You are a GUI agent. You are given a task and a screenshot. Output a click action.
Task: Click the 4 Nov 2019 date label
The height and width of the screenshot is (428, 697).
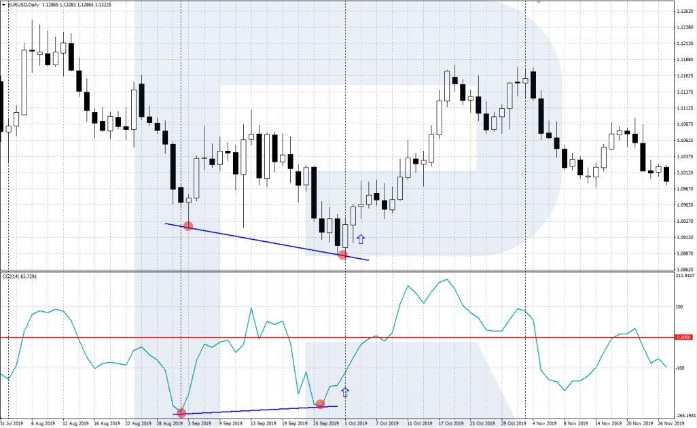tap(541, 423)
